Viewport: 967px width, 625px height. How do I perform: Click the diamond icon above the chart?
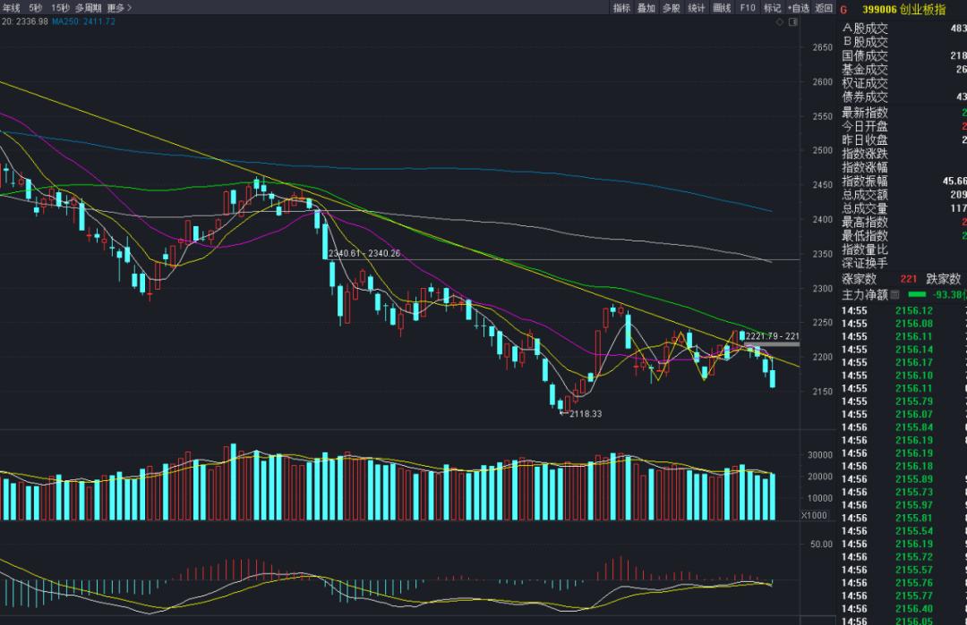[780, 22]
